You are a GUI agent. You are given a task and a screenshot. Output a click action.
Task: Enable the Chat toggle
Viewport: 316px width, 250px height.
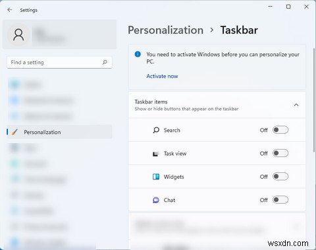click(x=280, y=200)
